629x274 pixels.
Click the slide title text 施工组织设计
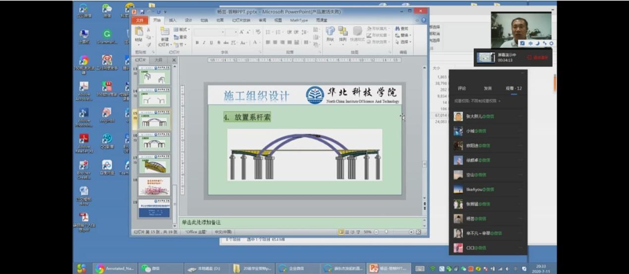click(x=256, y=95)
